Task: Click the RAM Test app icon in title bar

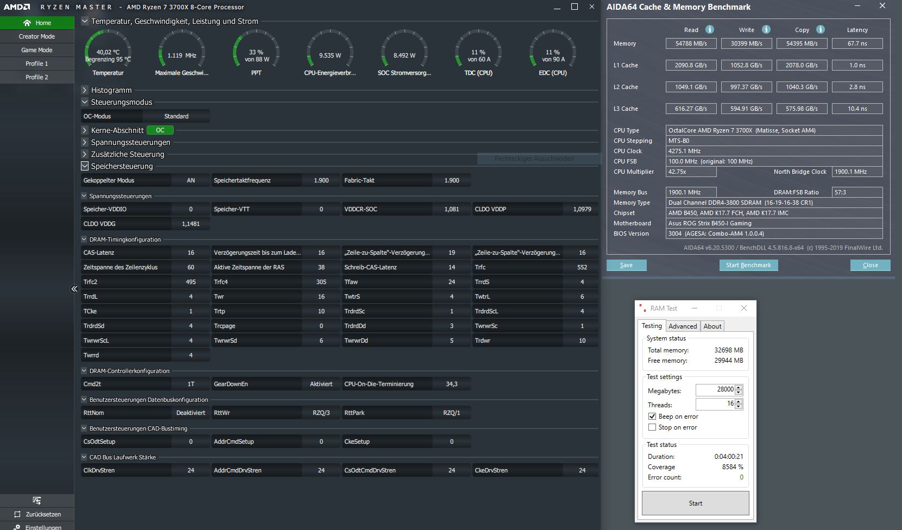Action: click(643, 308)
